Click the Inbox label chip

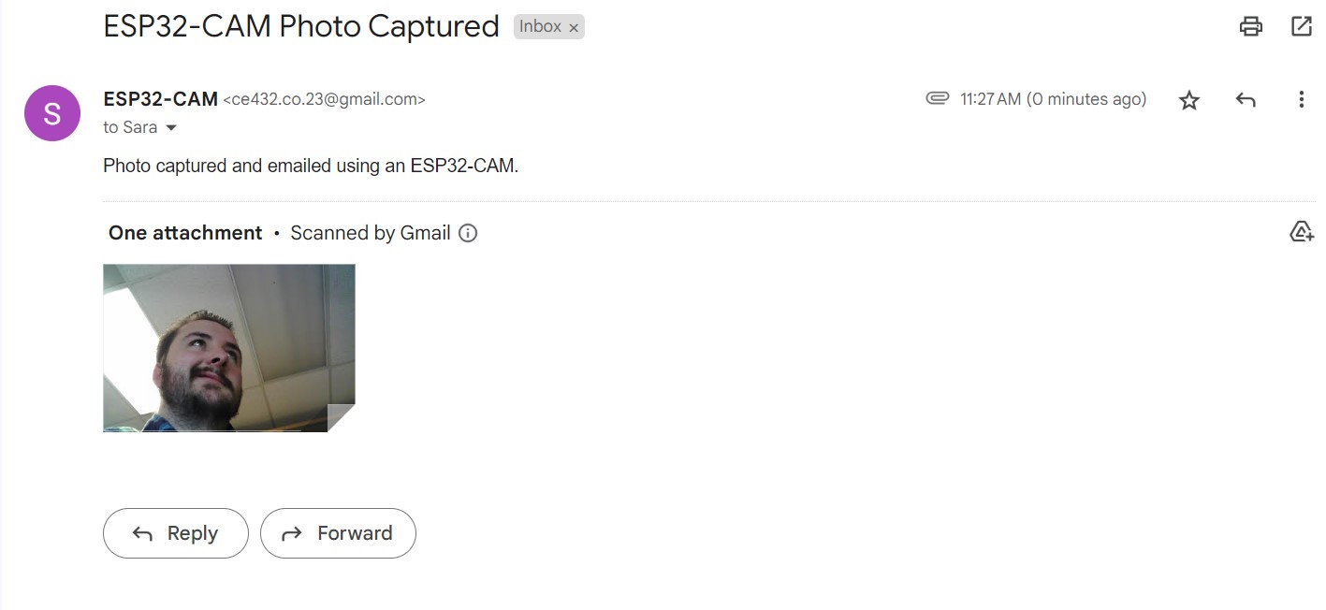click(x=540, y=26)
